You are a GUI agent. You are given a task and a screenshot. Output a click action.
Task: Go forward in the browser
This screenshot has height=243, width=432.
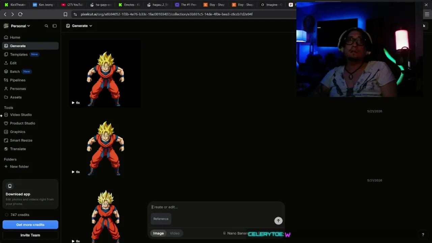coord(12,14)
